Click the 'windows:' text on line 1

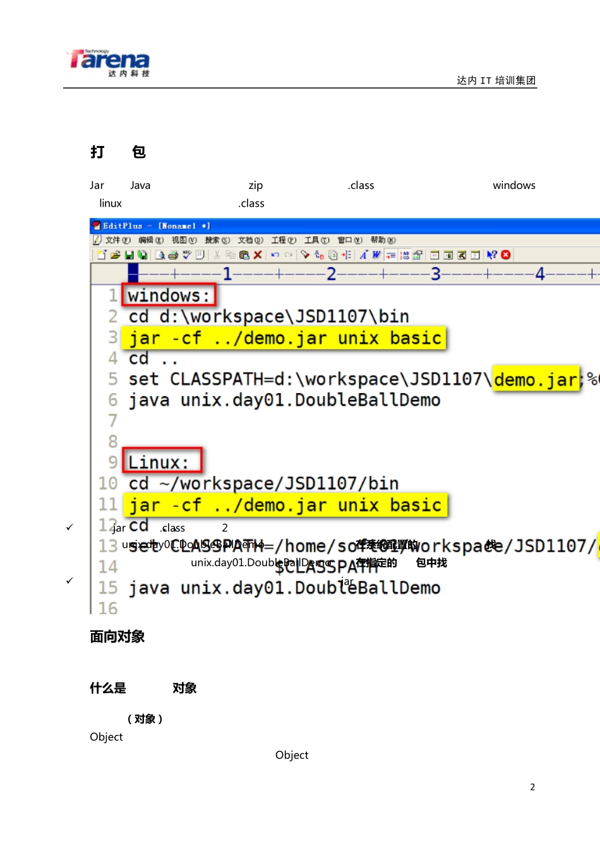[x=169, y=295]
